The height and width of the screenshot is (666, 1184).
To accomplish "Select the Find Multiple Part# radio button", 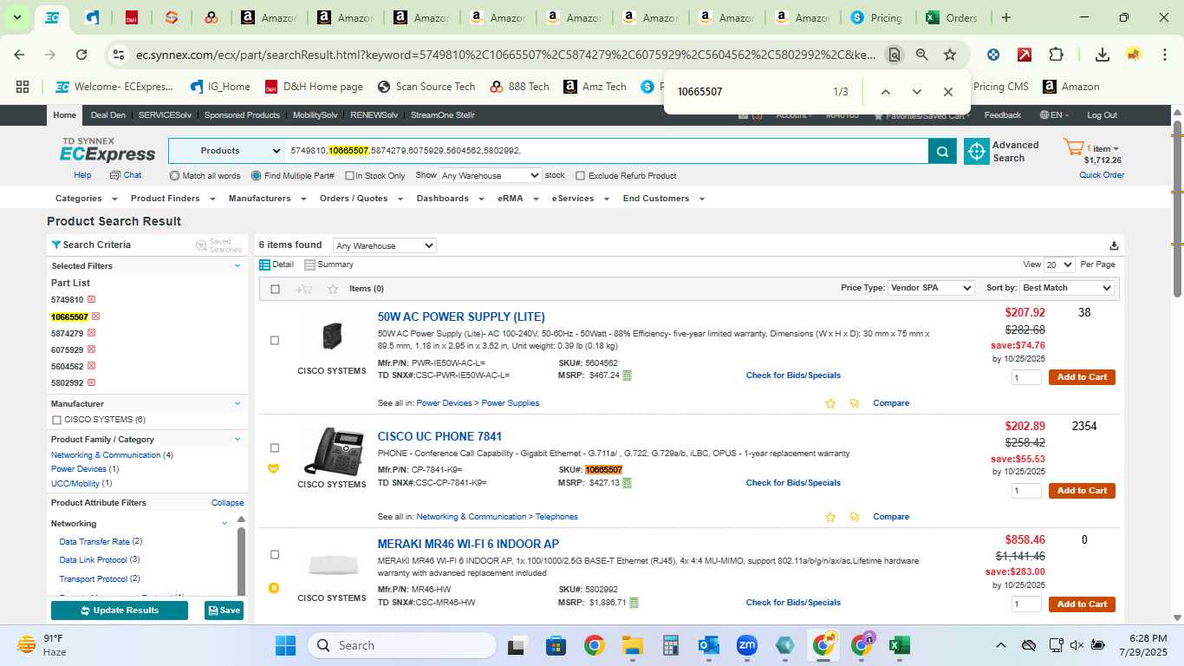I will click(256, 176).
